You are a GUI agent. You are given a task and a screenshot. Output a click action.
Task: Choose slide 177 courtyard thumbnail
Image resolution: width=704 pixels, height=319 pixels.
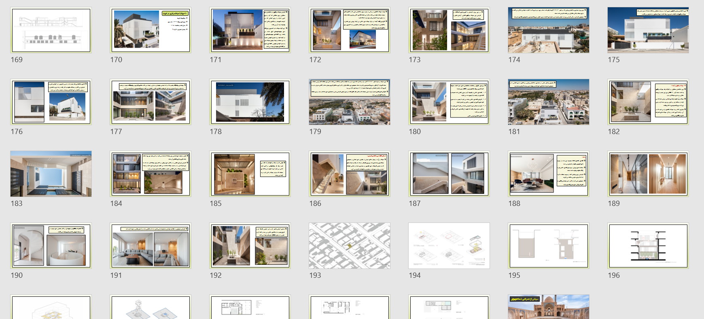(x=151, y=102)
